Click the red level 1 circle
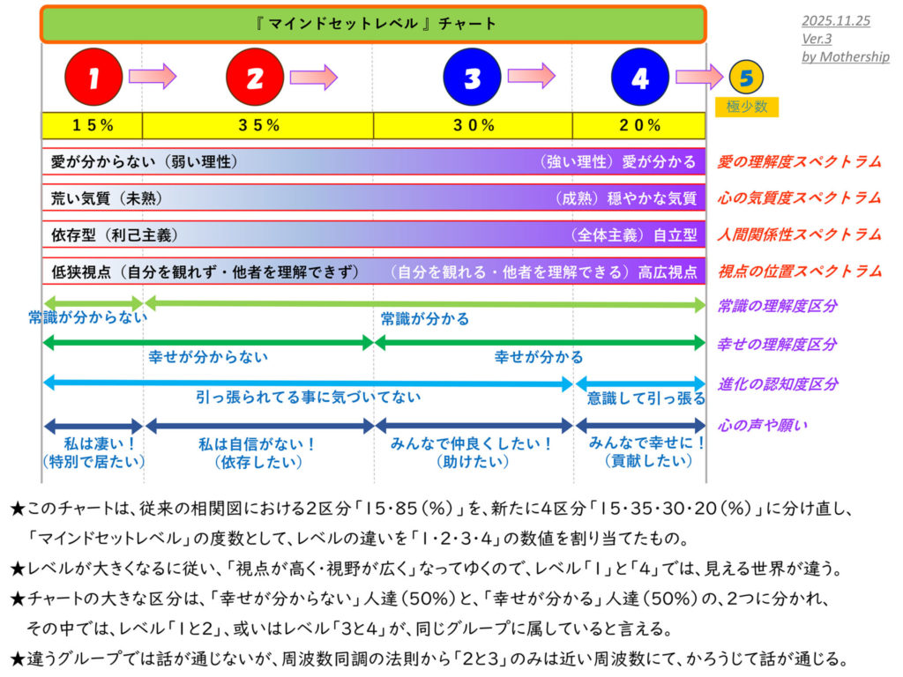The height and width of the screenshot is (677, 903). pos(93,78)
